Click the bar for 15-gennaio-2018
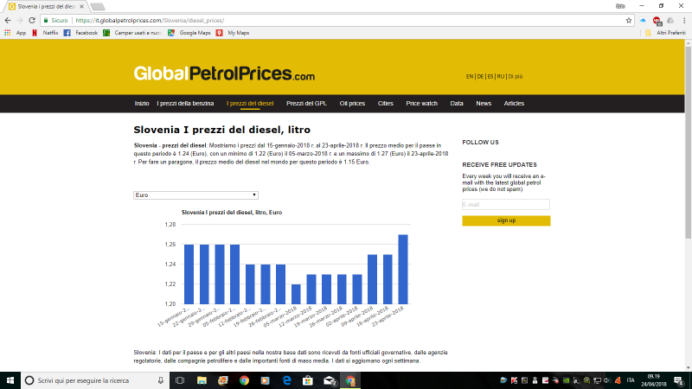 pos(189,274)
